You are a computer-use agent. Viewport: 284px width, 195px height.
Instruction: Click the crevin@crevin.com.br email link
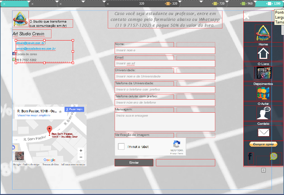pos(30,43)
